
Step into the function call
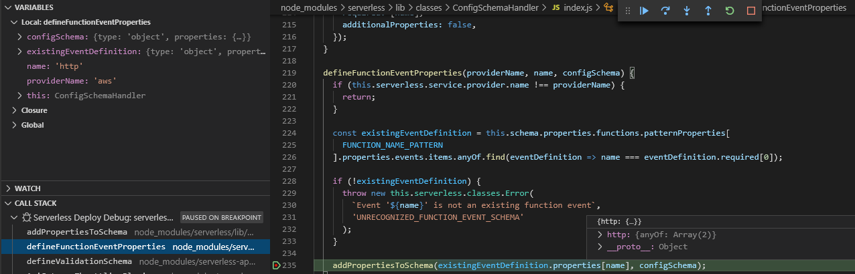coord(687,11)
